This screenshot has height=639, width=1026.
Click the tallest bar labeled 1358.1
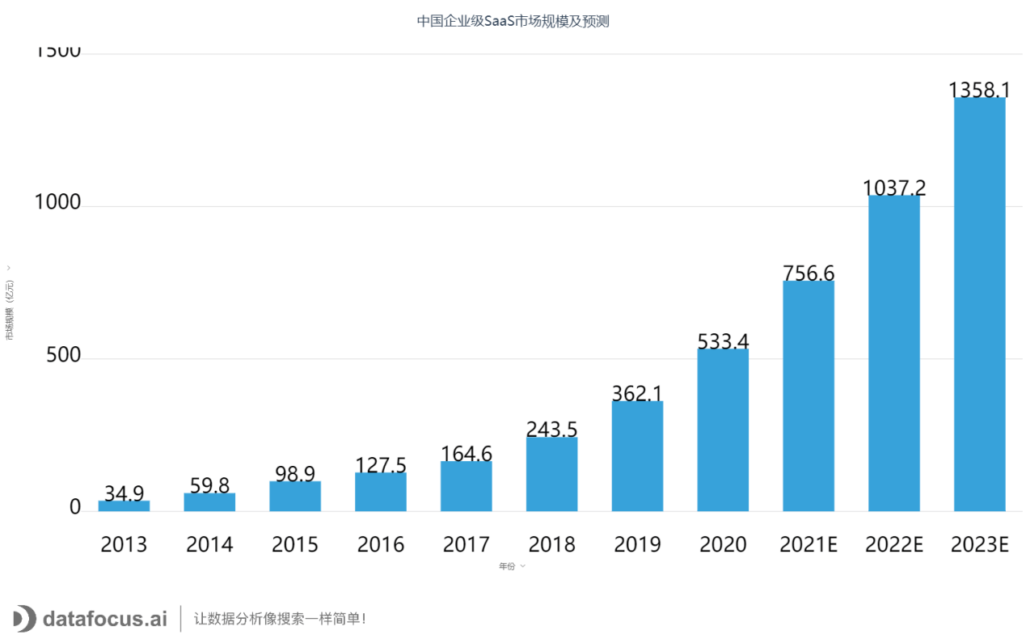[x=979, y=303]
